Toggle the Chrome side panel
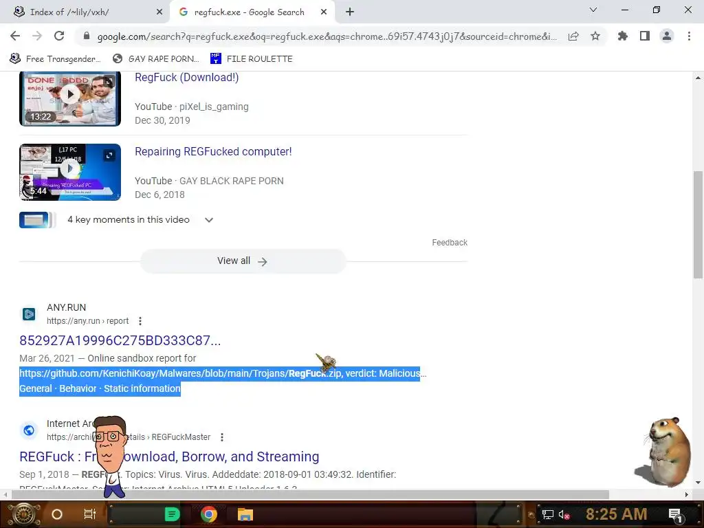Image resolution: width=704 pixels, height=528 pixels. click(645, 36)
